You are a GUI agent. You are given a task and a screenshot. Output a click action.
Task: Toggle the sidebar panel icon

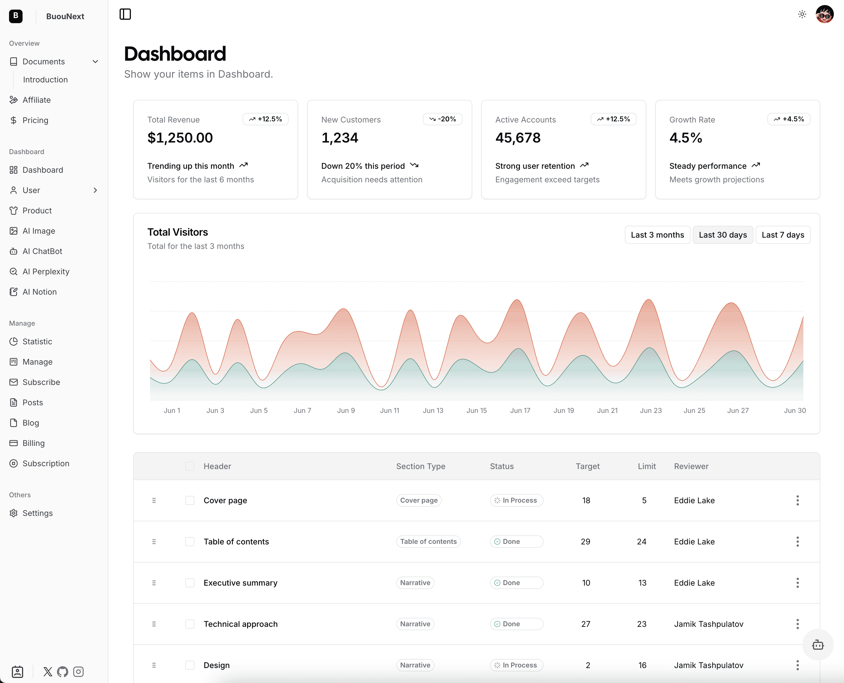[x=125, y=15]
